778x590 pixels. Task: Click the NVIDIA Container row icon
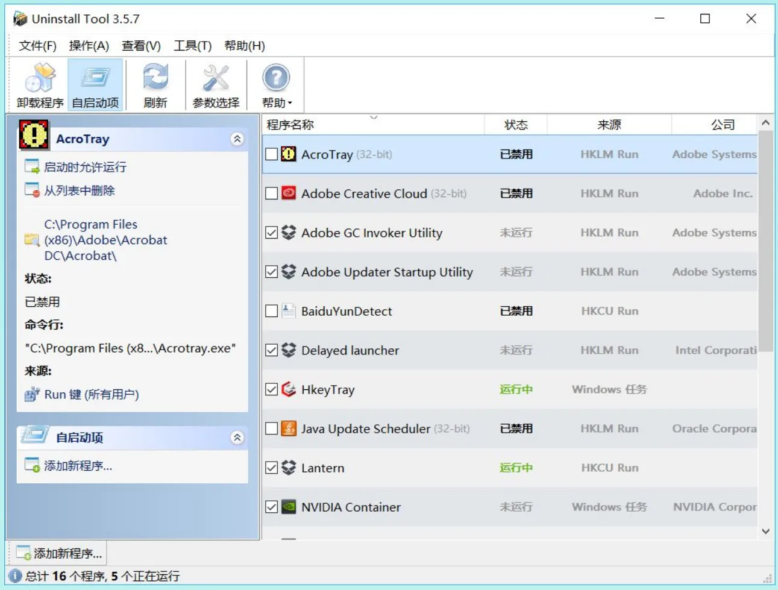tap(289, 507)
